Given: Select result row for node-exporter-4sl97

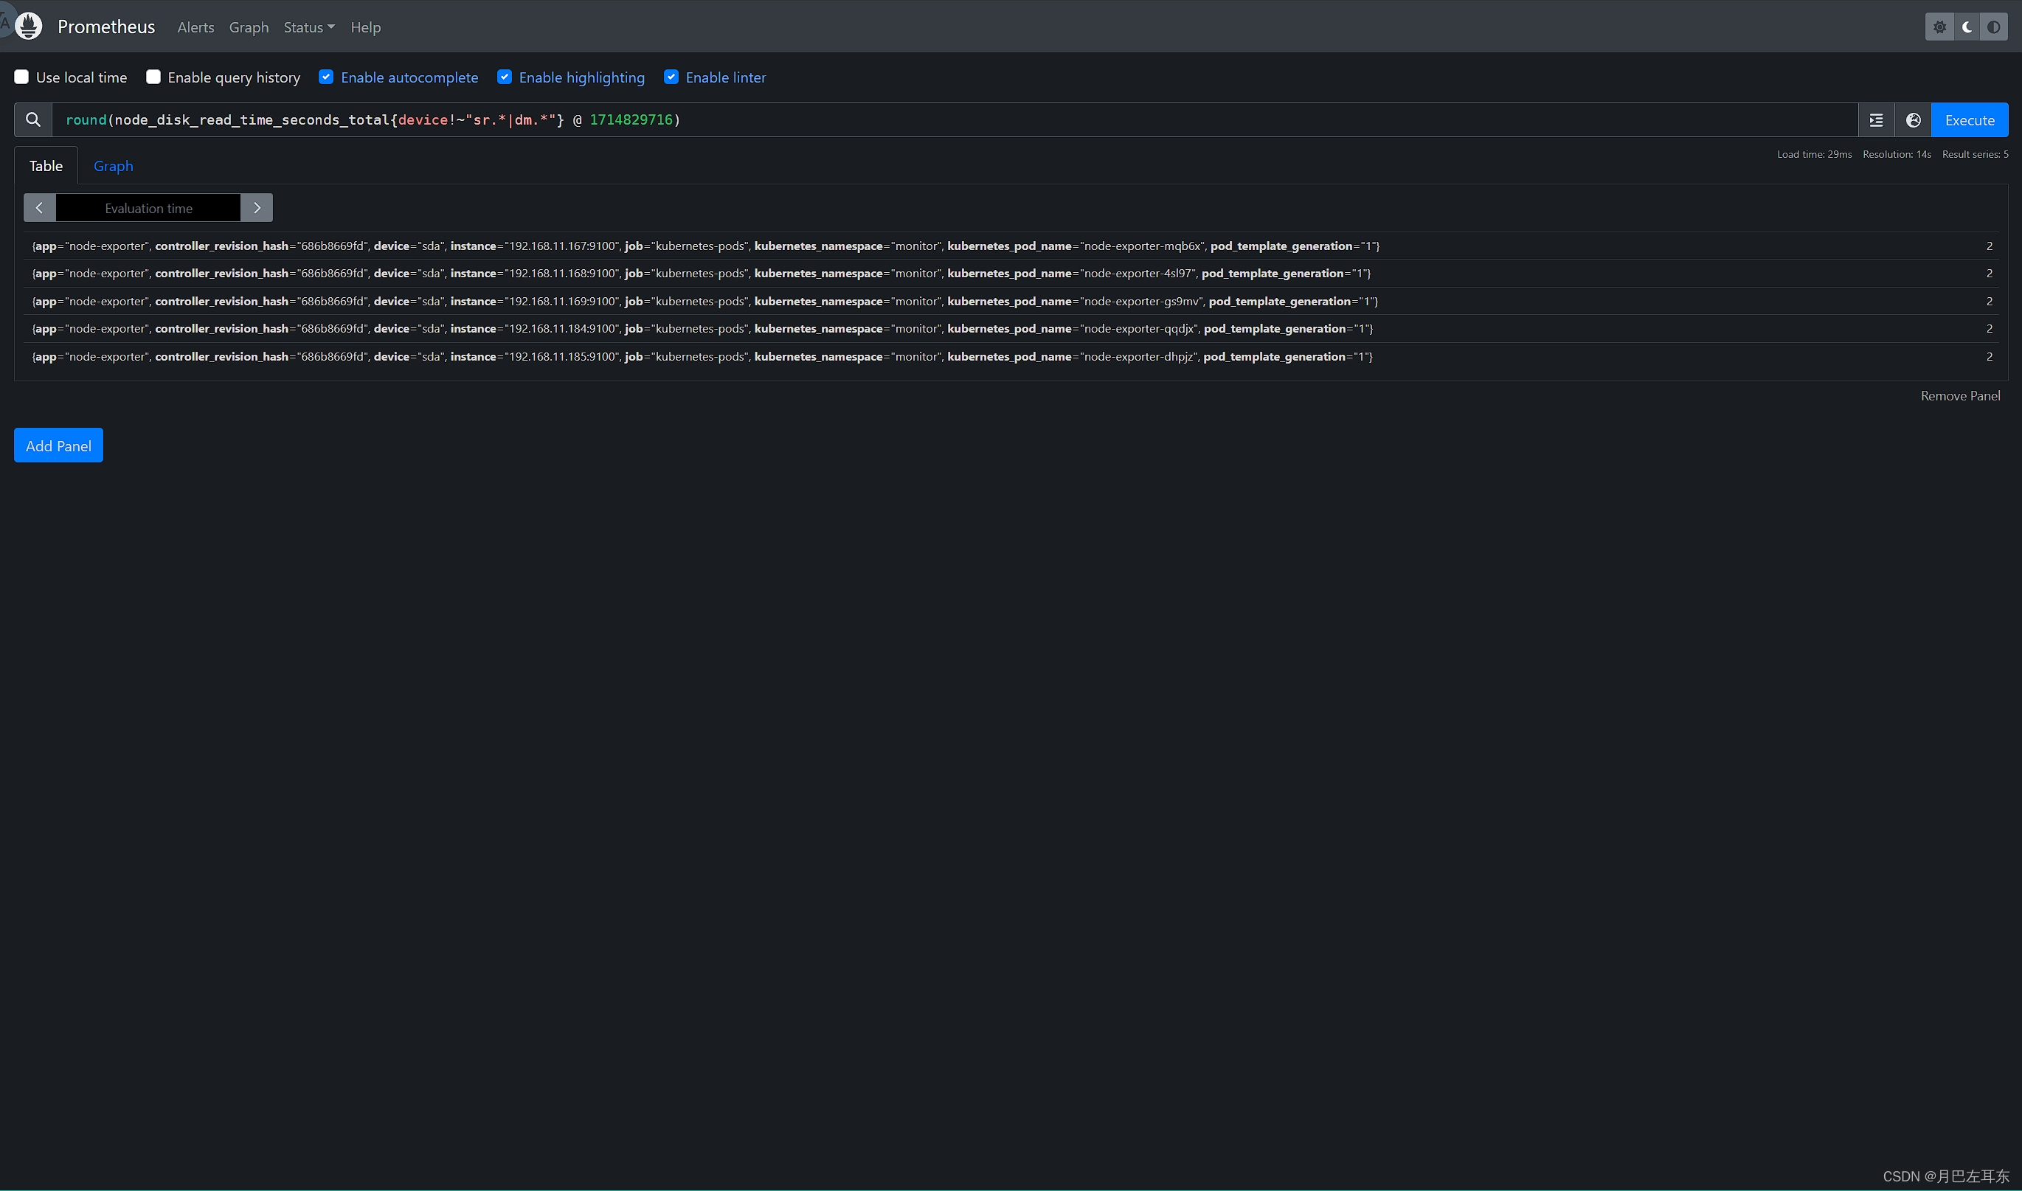Looking at the screenshot, I should 1011,273.
